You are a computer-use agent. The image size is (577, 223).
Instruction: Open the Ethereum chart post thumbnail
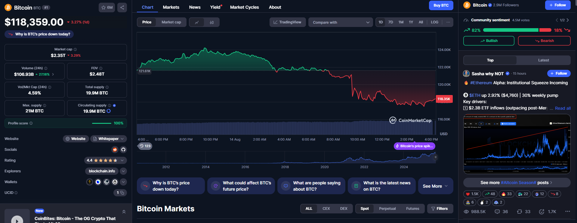(517, 144)
